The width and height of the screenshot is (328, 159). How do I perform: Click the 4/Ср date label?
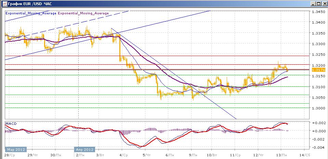point(123,155)
